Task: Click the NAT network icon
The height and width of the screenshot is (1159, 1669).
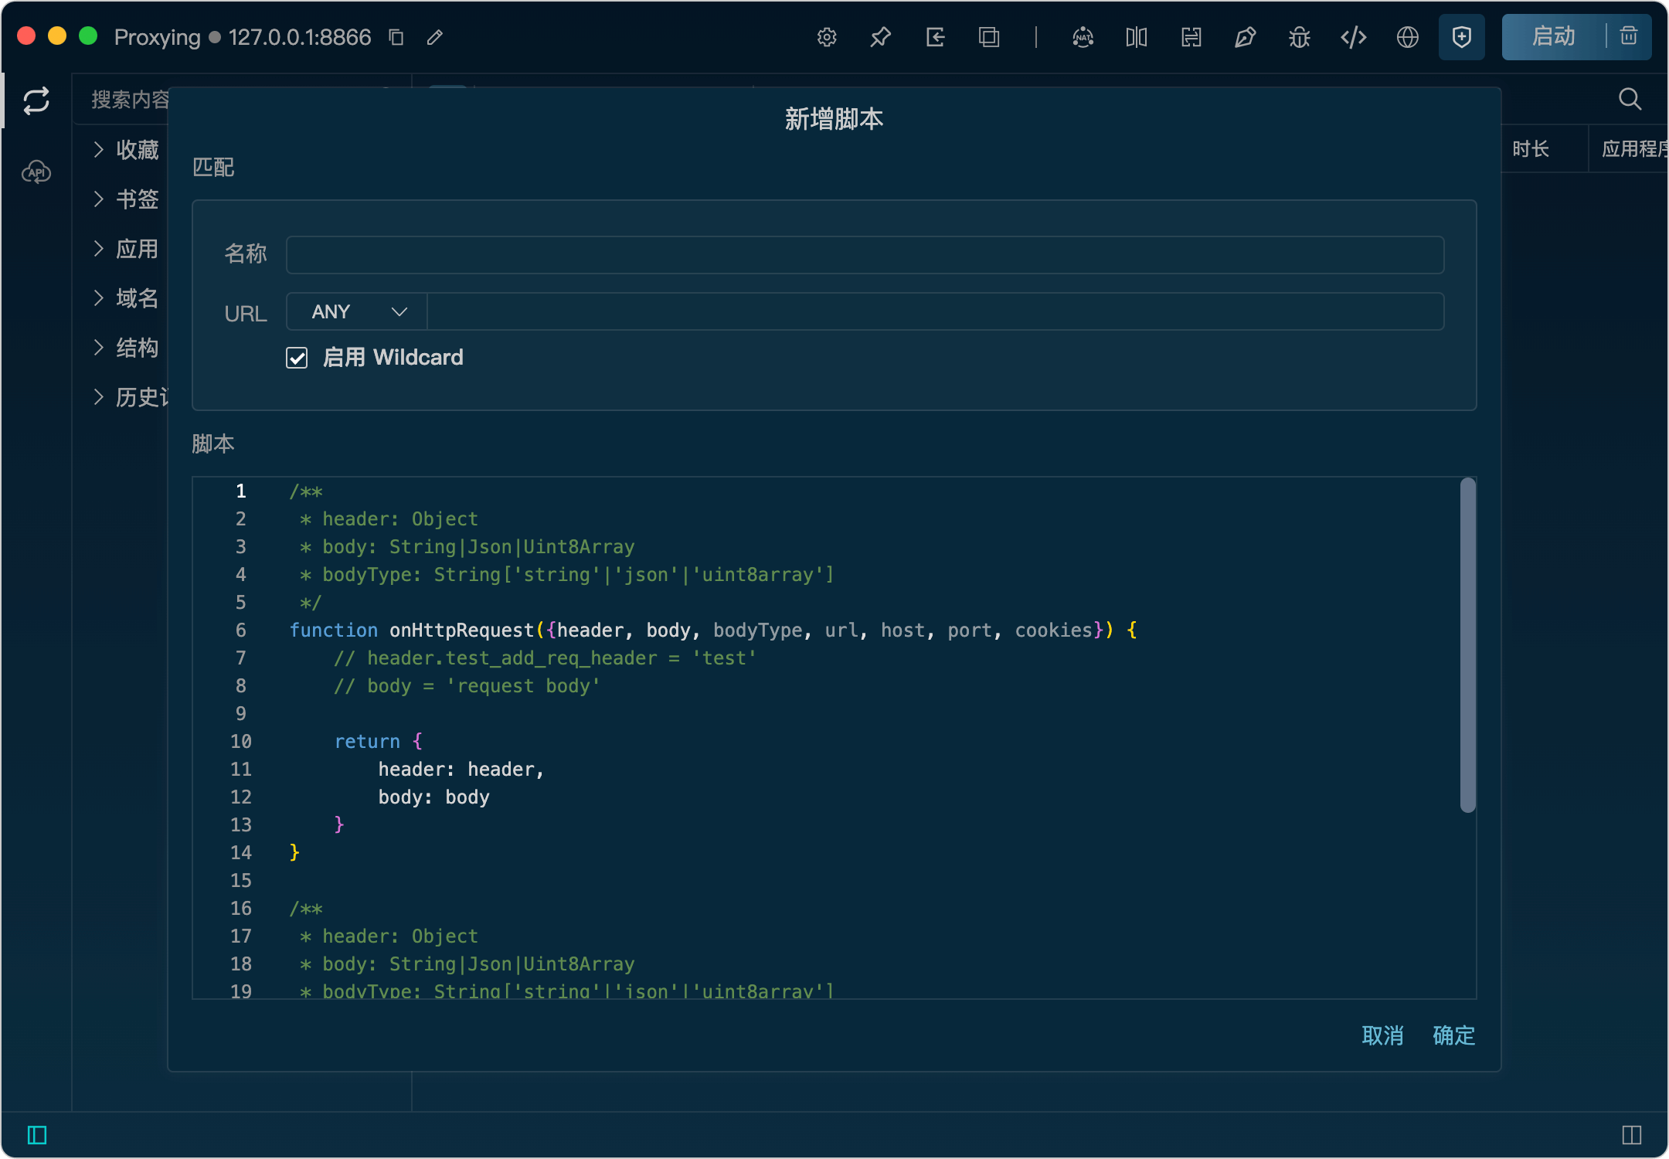Action: coord(1083,37)
